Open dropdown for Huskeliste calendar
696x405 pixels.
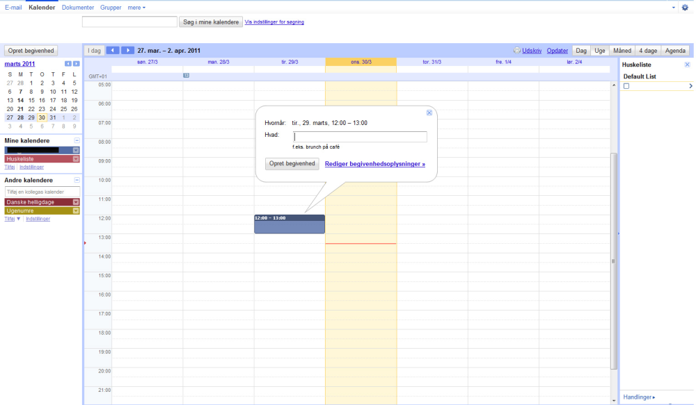[x=76, y=159]
